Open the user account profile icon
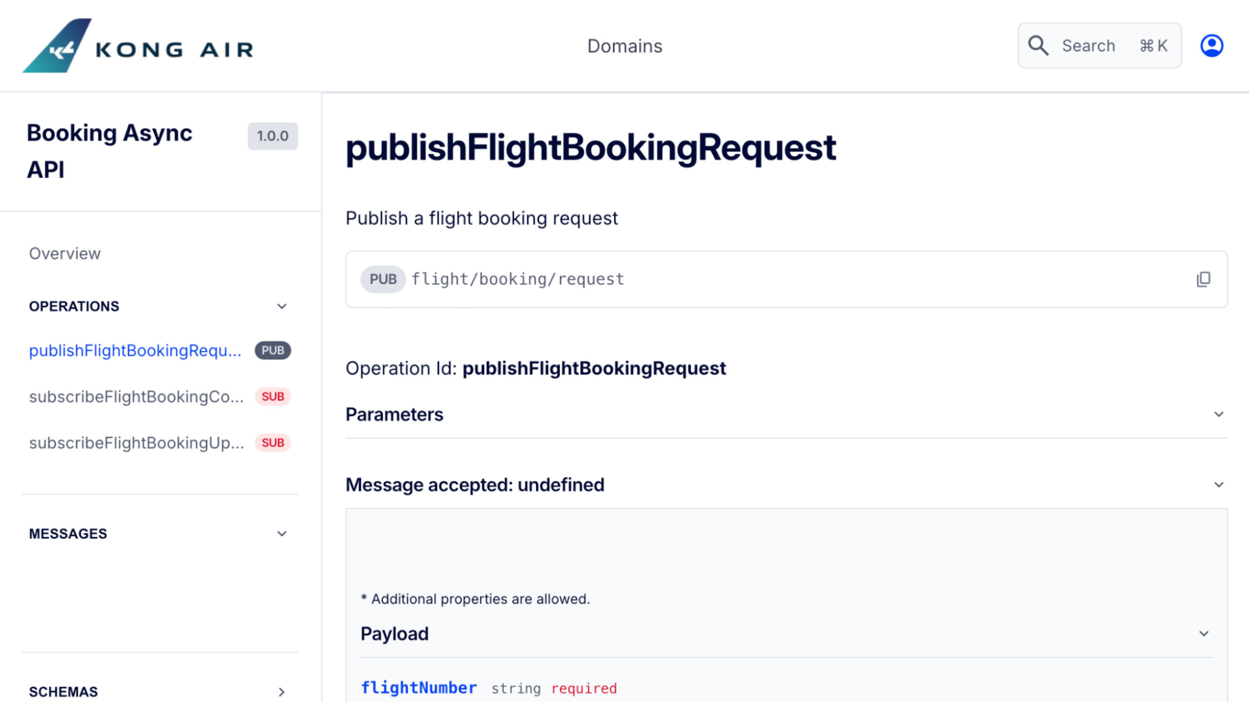 (x=1211, y=46)
